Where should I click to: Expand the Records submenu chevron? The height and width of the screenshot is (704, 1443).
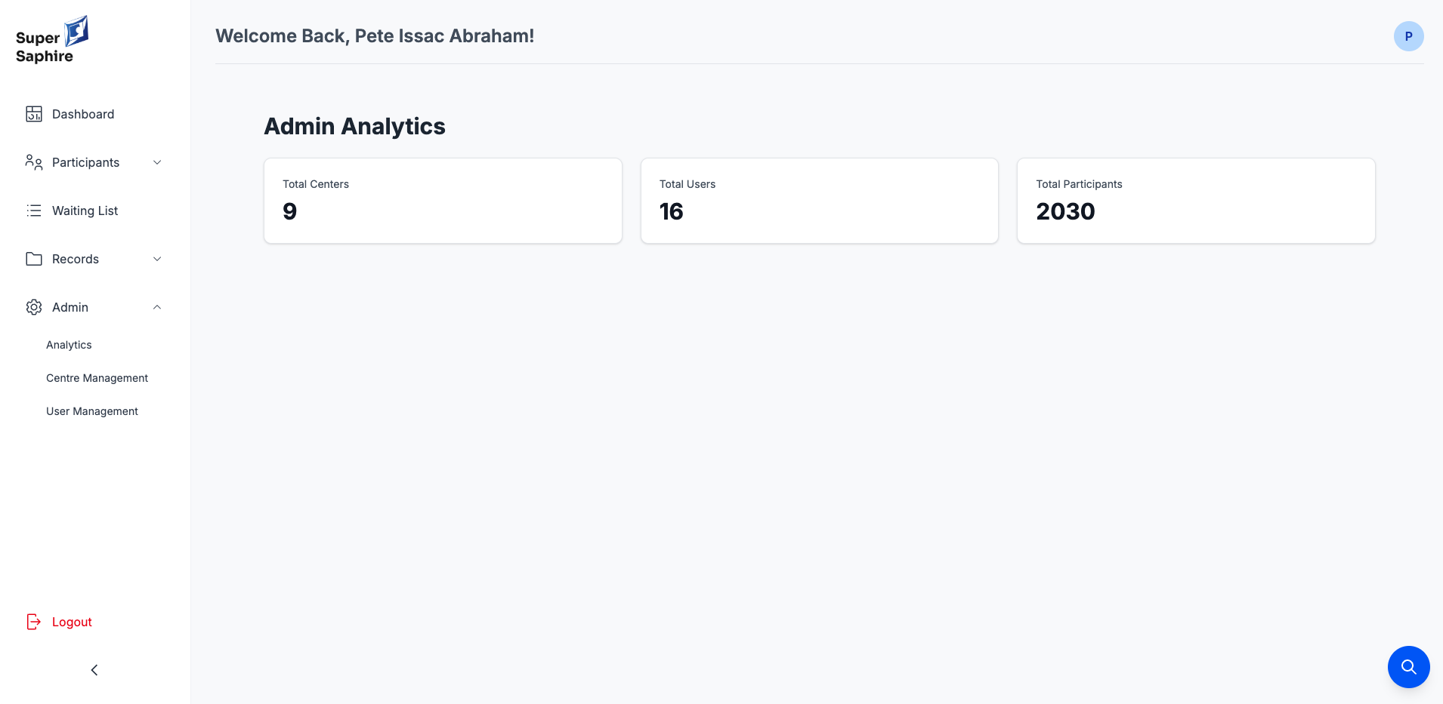(157, 259)
